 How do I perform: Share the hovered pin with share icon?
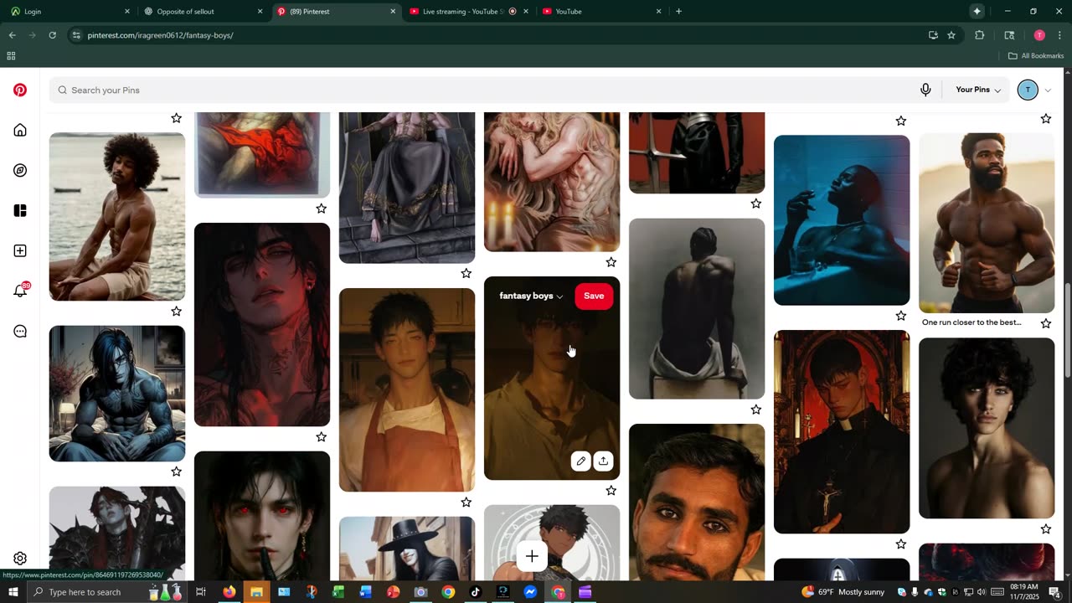pyautogui.click(x=603, y=461)
